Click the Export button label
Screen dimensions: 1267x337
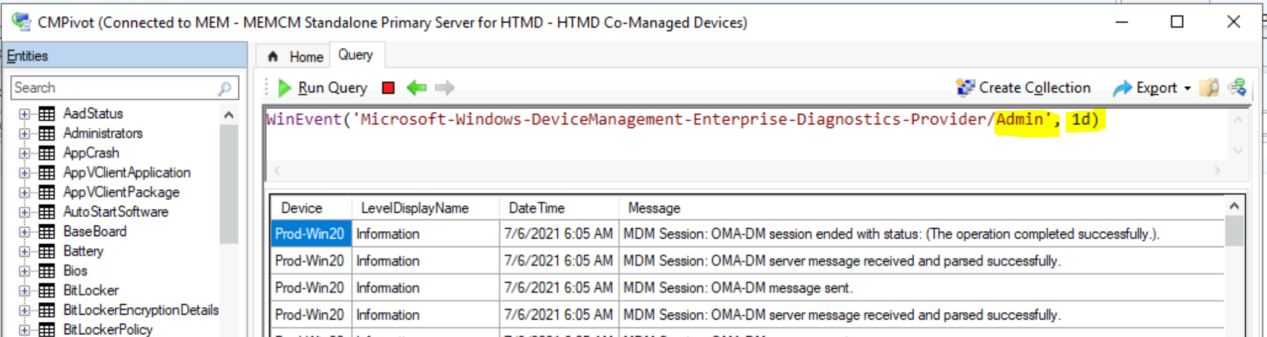point(1156,88)
